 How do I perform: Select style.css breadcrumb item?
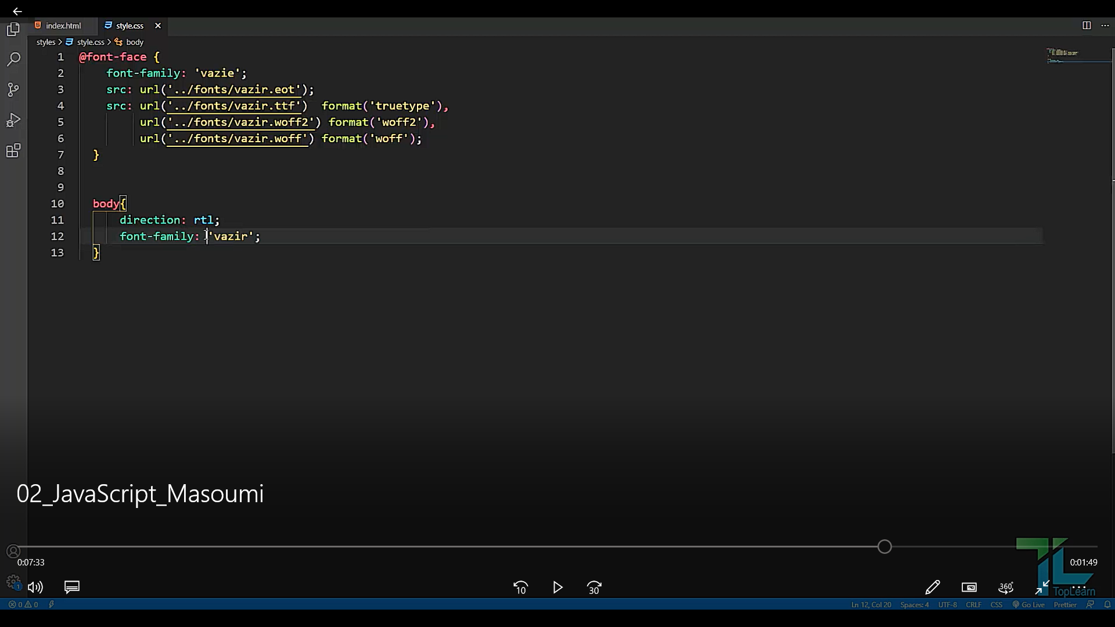[x=91, y=42]
